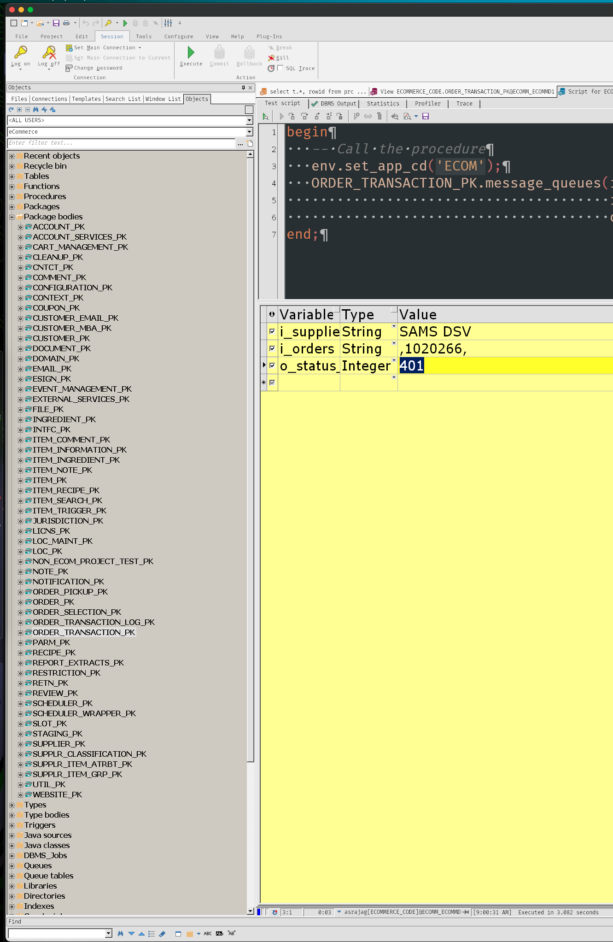
Task: Click the Find next binoculars icon in Find bar
Action: (121, 934)
